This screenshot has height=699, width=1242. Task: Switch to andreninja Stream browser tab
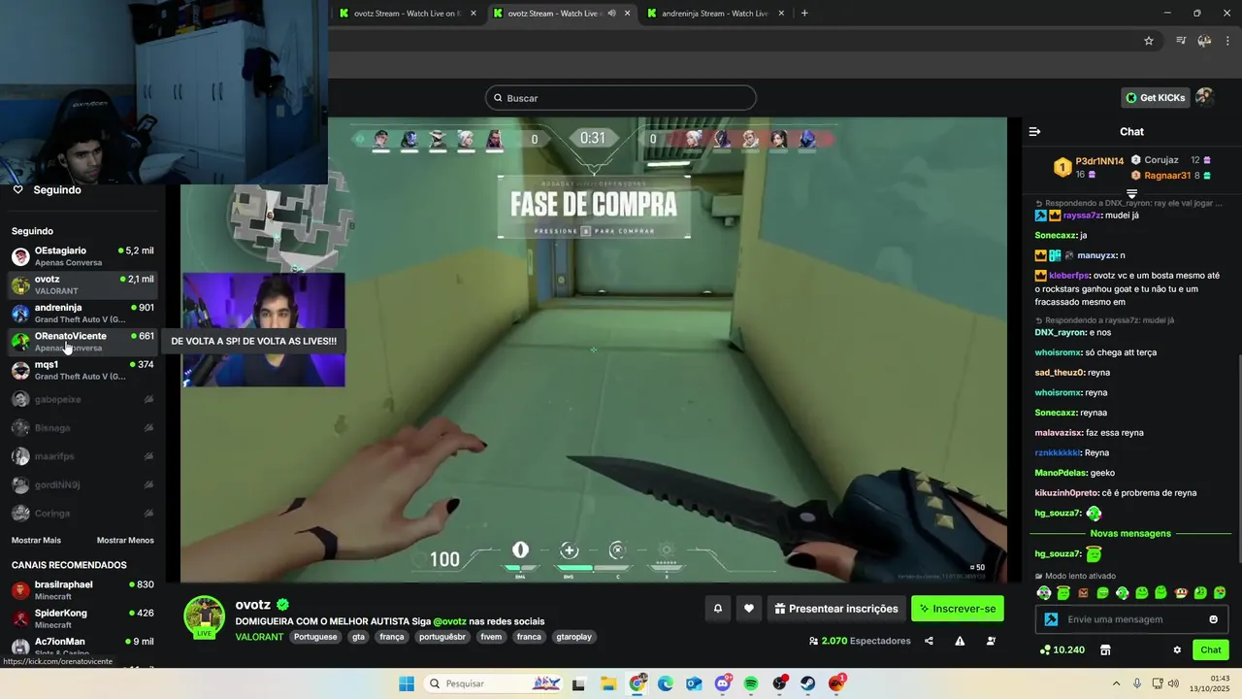[x=714, y=14]
